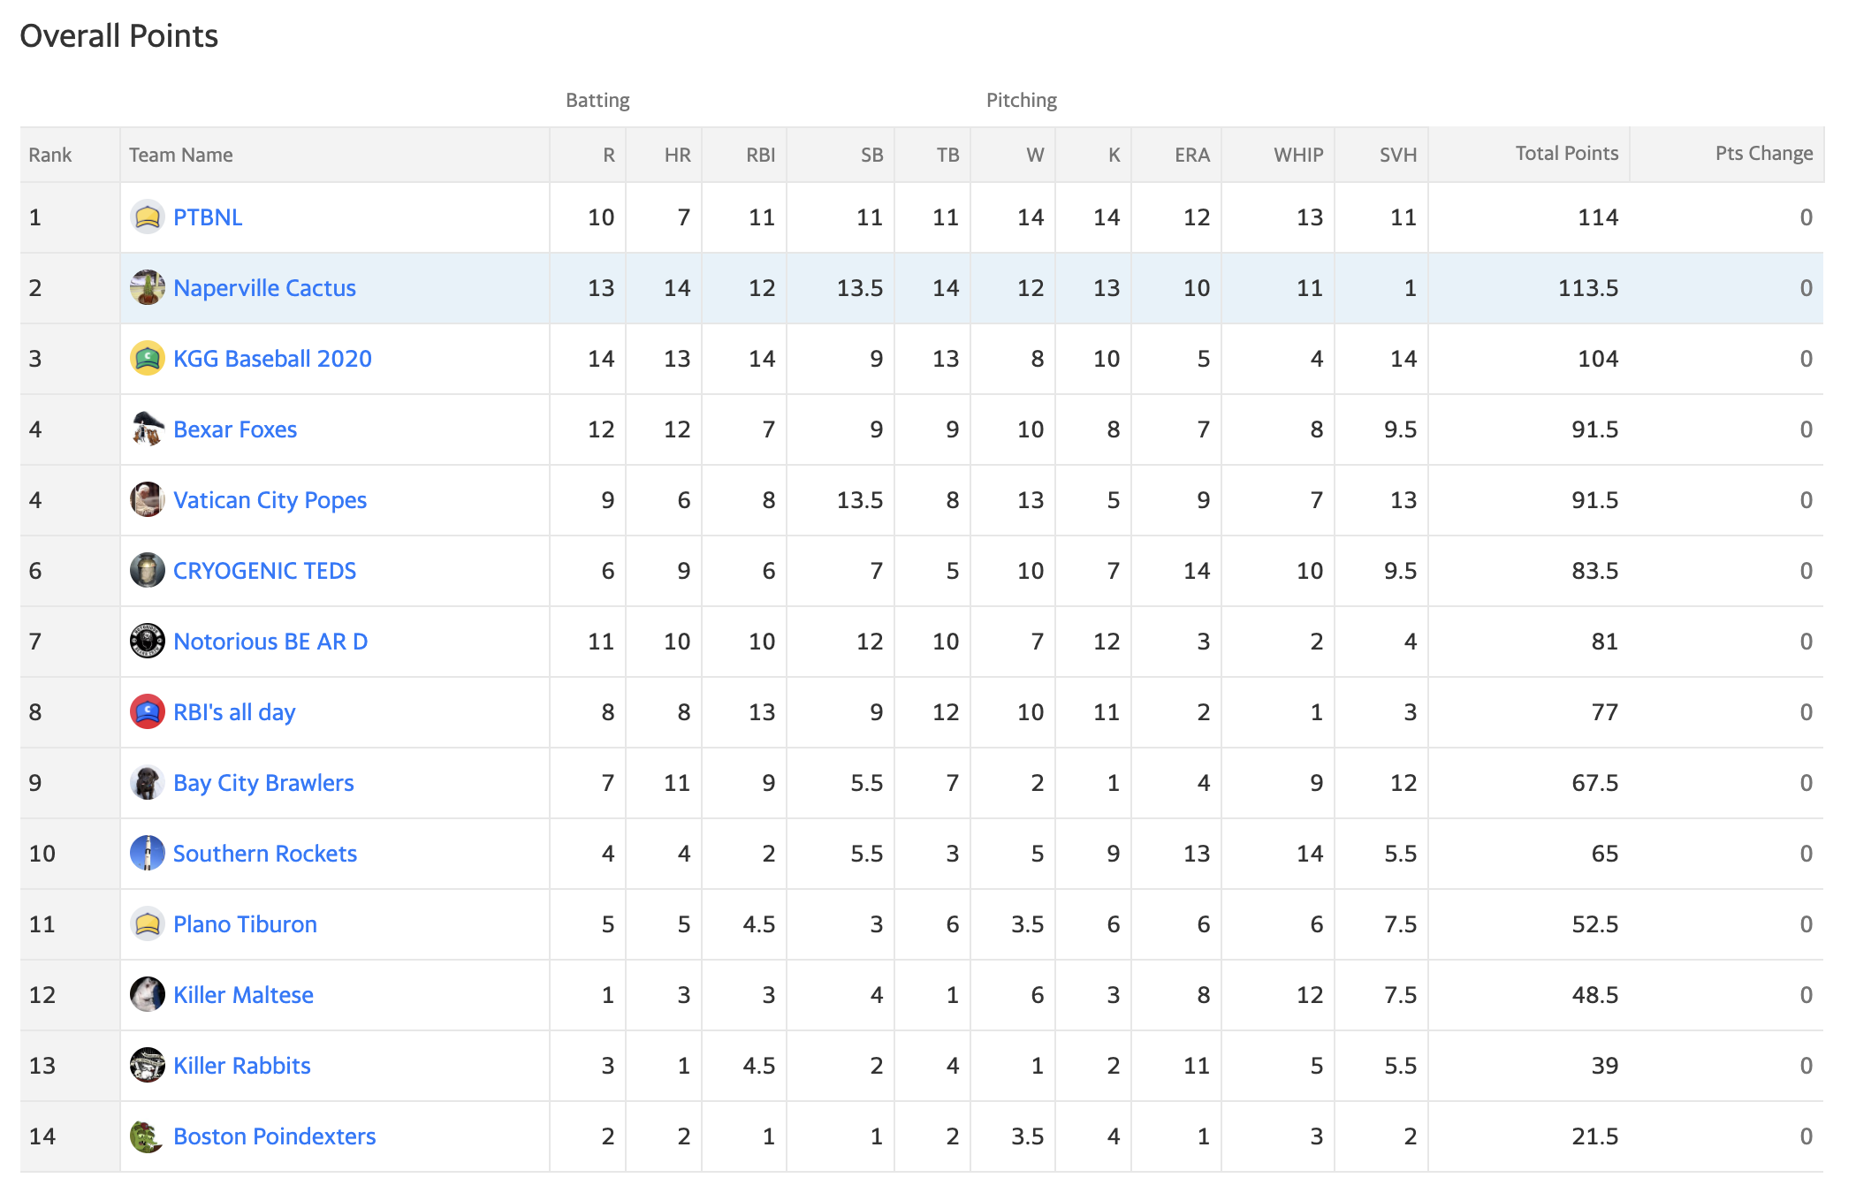
Task: Sort by the HR column header
Action: click(677, 156)
